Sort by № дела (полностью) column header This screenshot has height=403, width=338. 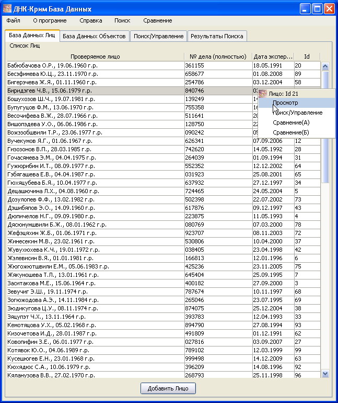[x=218, y=57]
